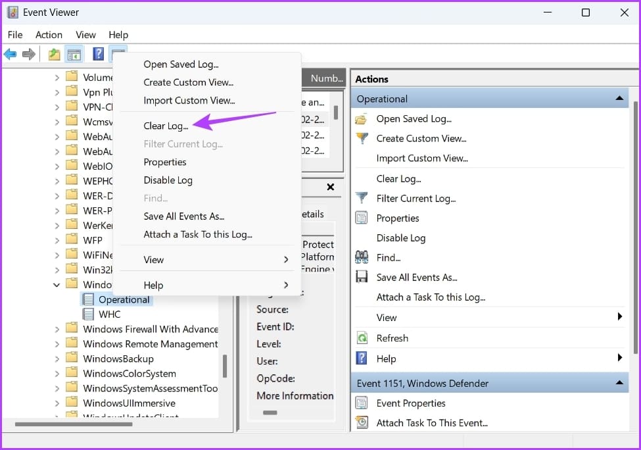Choose Disable Log in the context menu

tap(168, 180)
